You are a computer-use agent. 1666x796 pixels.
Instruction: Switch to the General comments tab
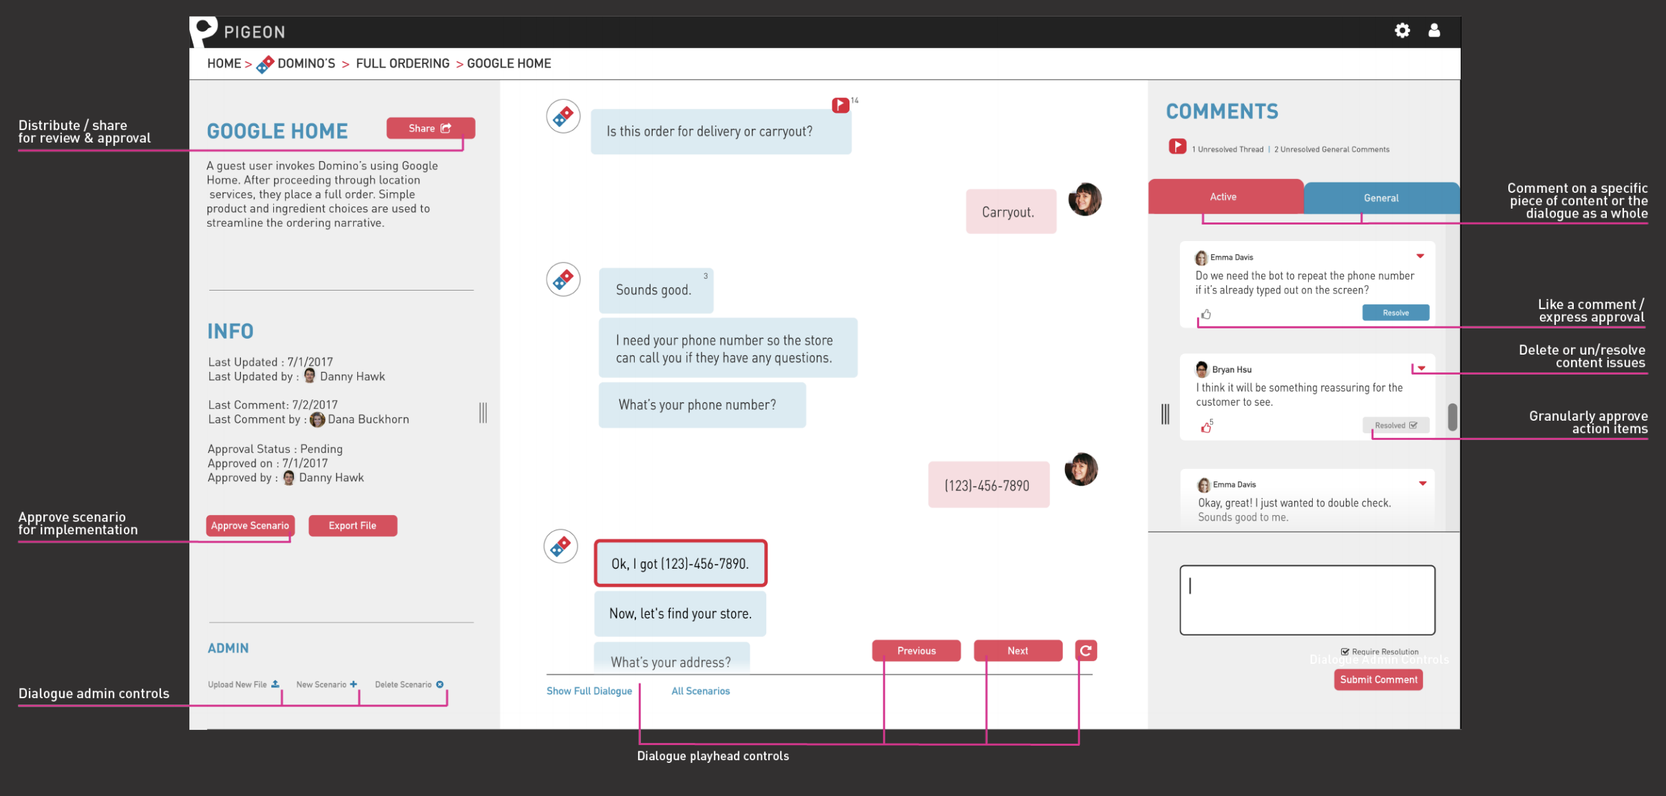tap(1381, 198)
